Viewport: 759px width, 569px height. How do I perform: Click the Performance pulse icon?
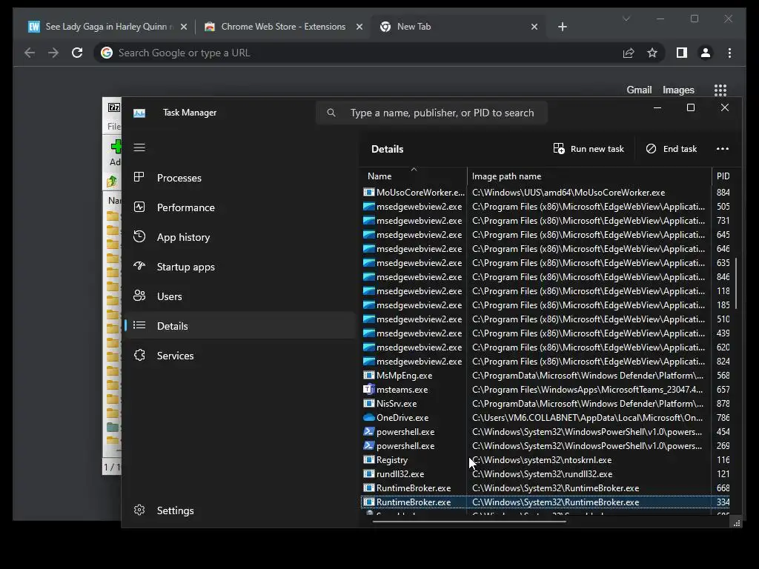(x=139, y=207)
